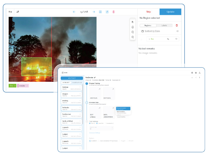Select the pointer cursor tool

133,22
